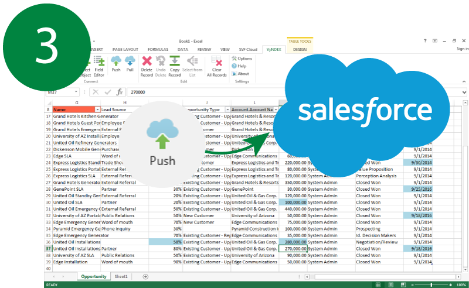Click the horizontal scrollbar left arrow
This screenshot has width=469, height=288.
coord(307,277)
